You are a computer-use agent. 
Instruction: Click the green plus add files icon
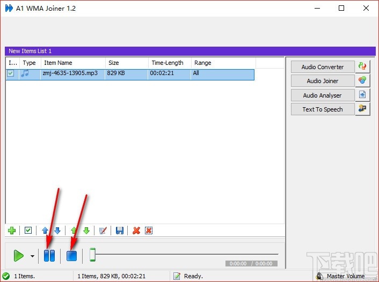(x=12, y=231)
